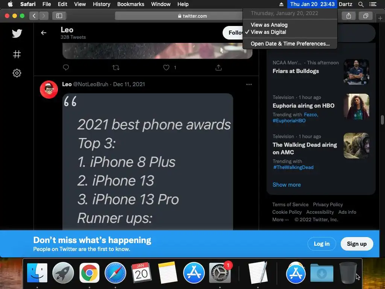Expand the More footer menu
The image size is (385, 289).
tap(280, 220)
